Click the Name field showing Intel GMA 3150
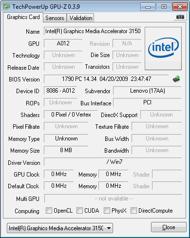 [93, 31]
